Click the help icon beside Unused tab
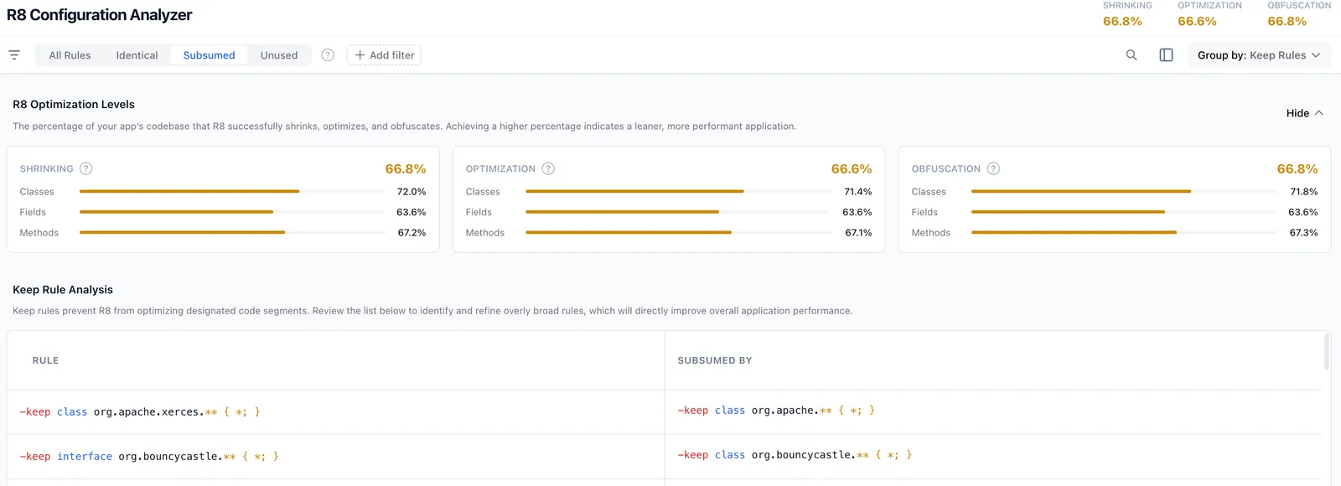 tap(328, 55)
